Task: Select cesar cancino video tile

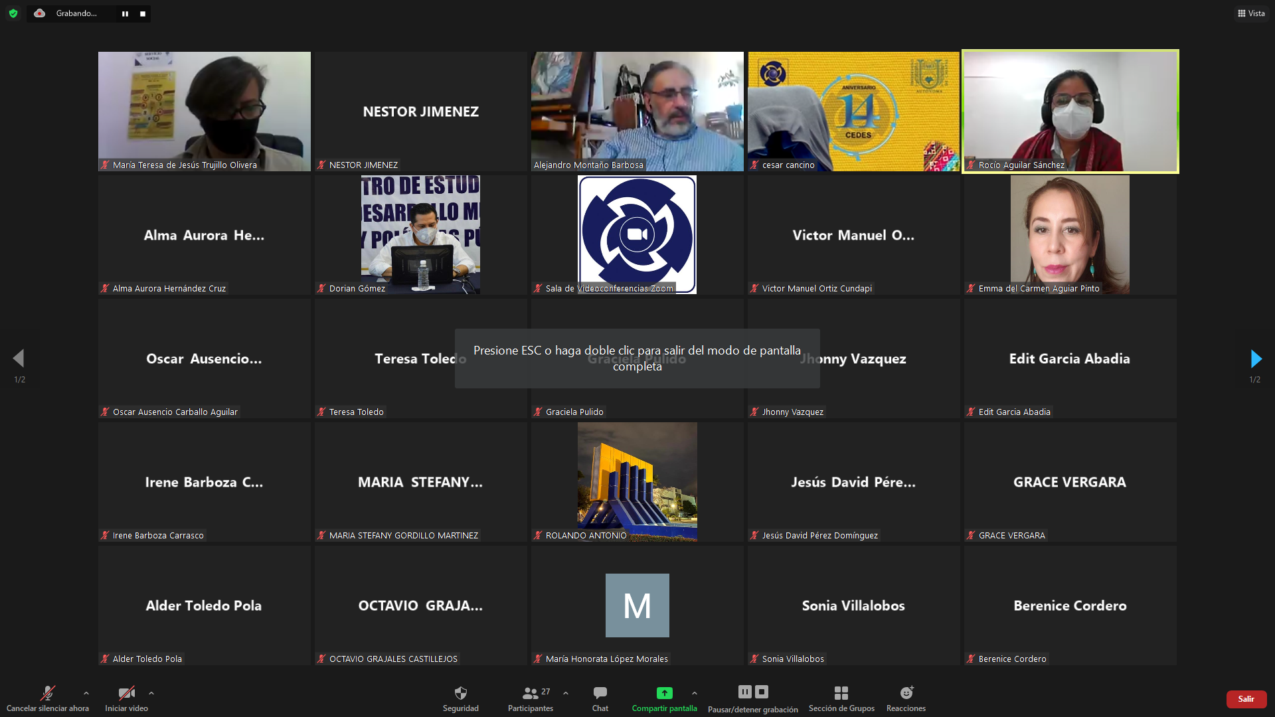Action: tap(854, 112)
